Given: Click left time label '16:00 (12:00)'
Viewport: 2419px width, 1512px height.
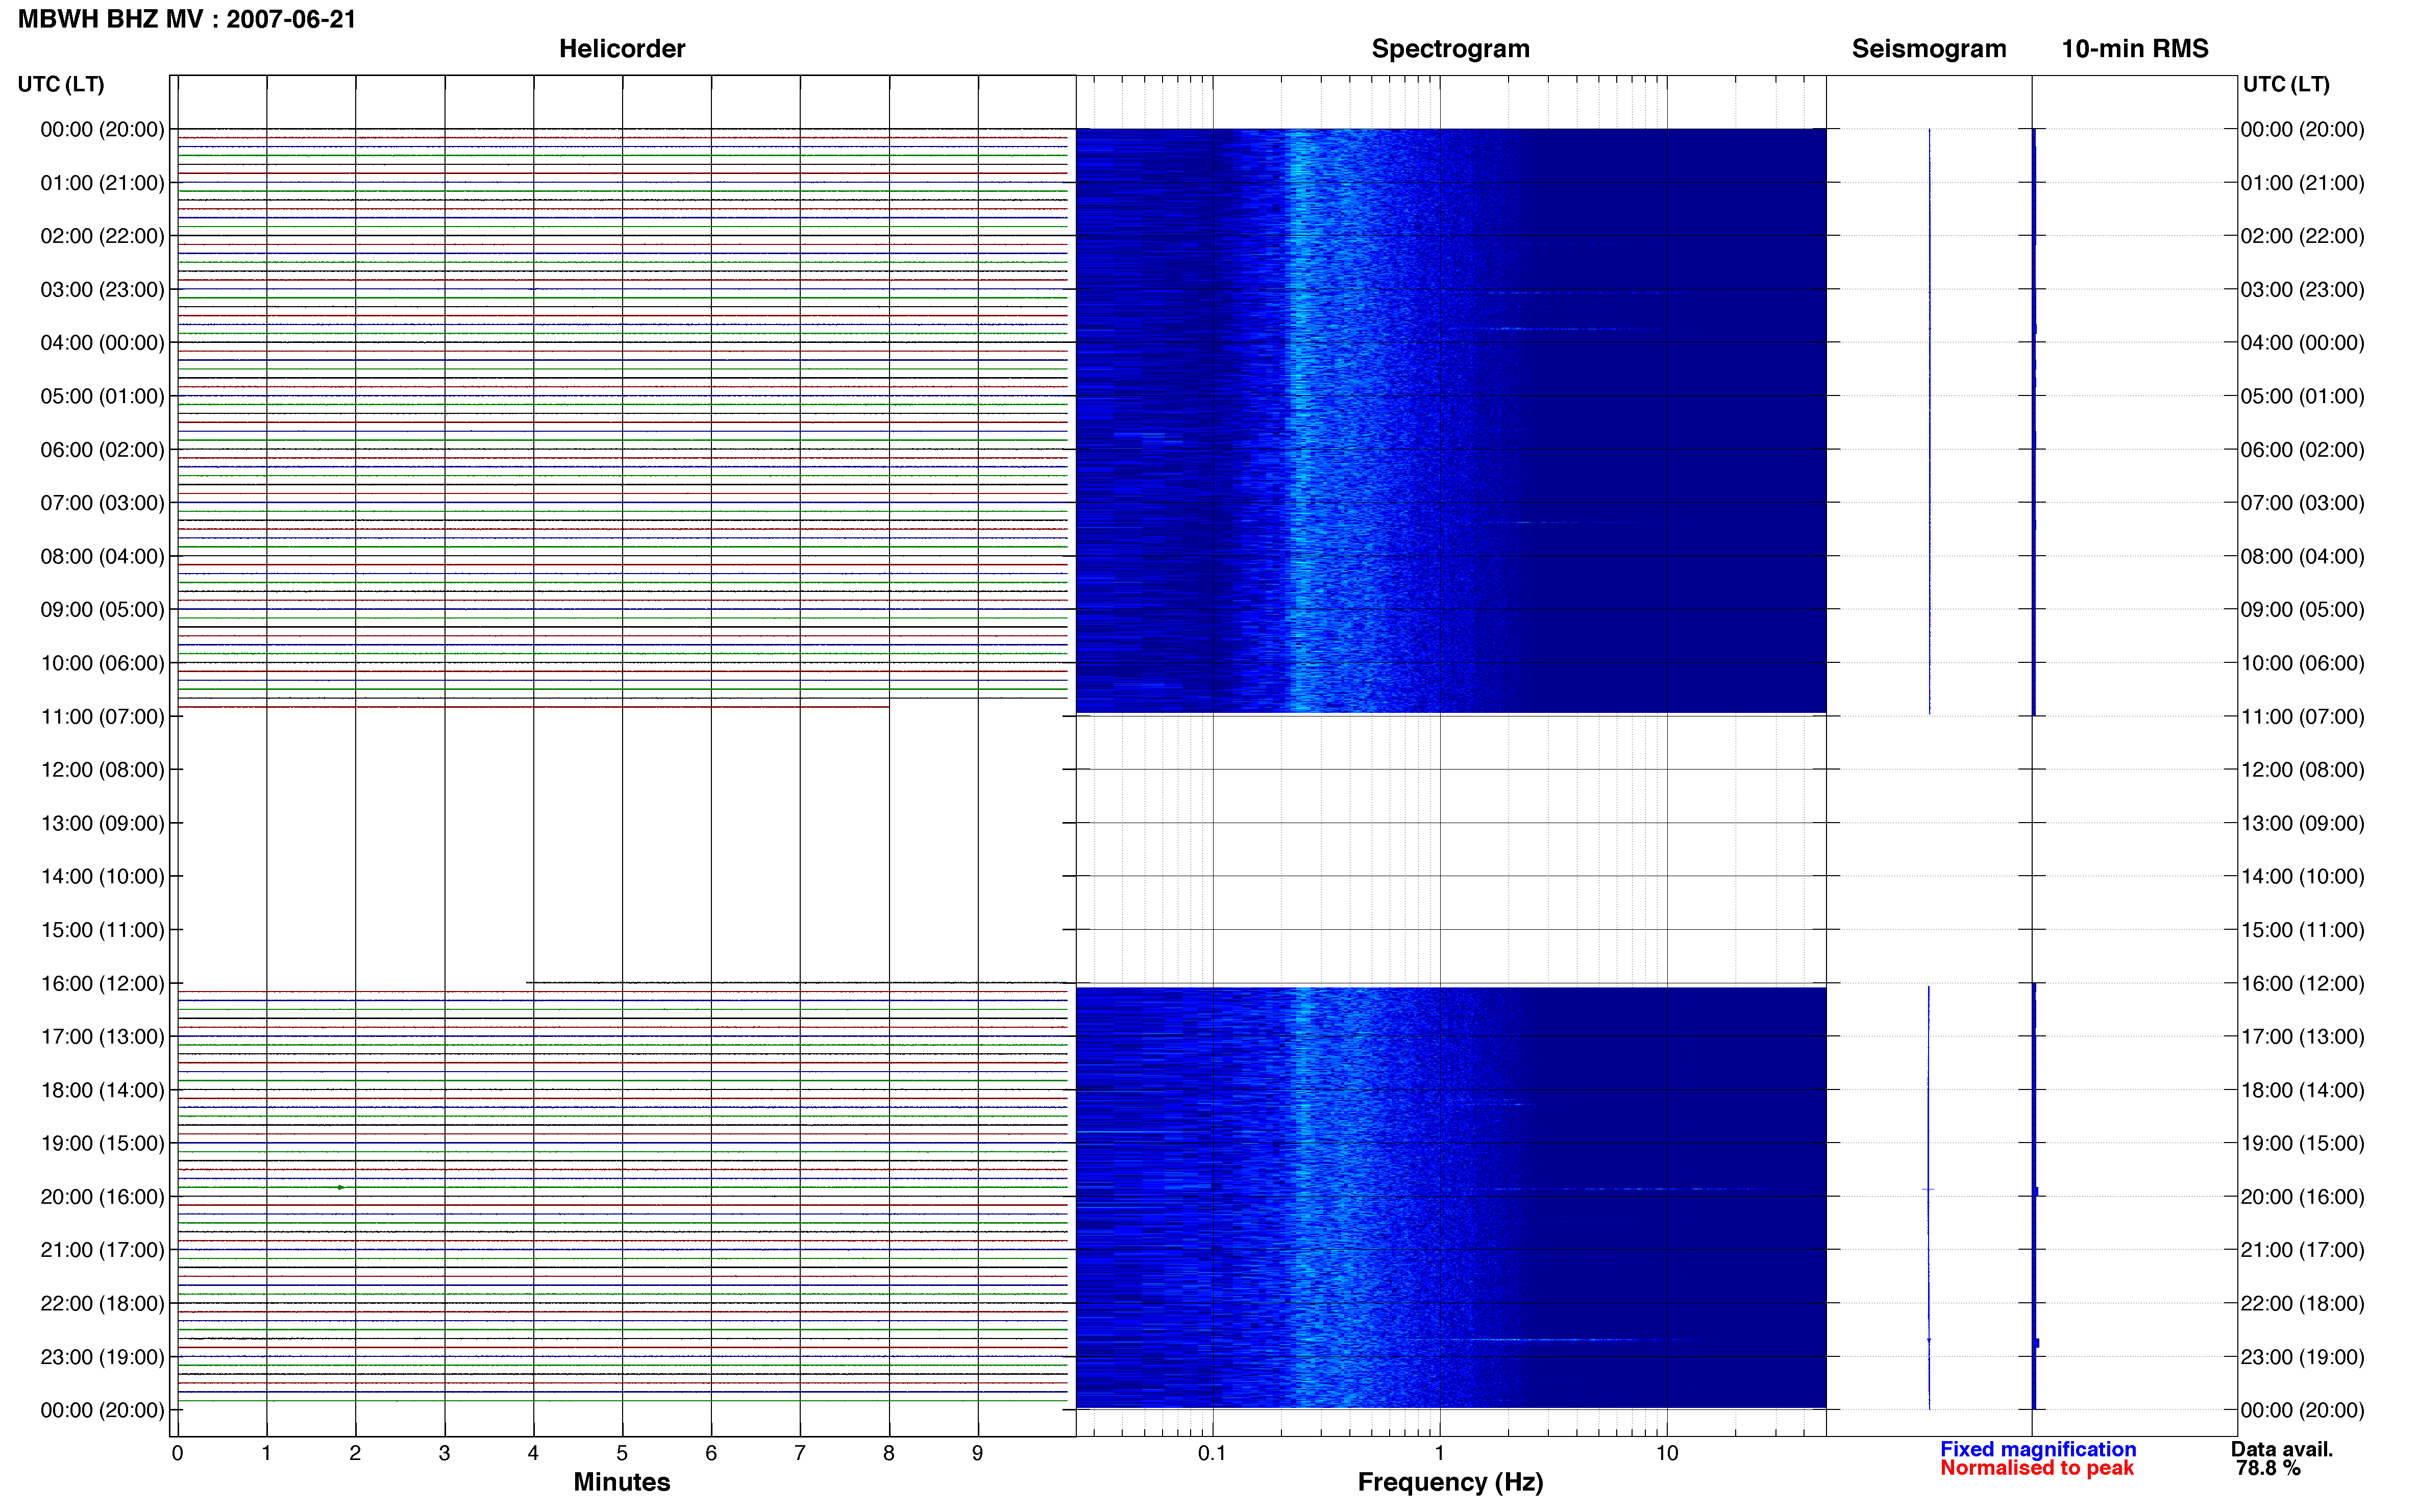Looking at the screenshot, I should click(102, 984).
